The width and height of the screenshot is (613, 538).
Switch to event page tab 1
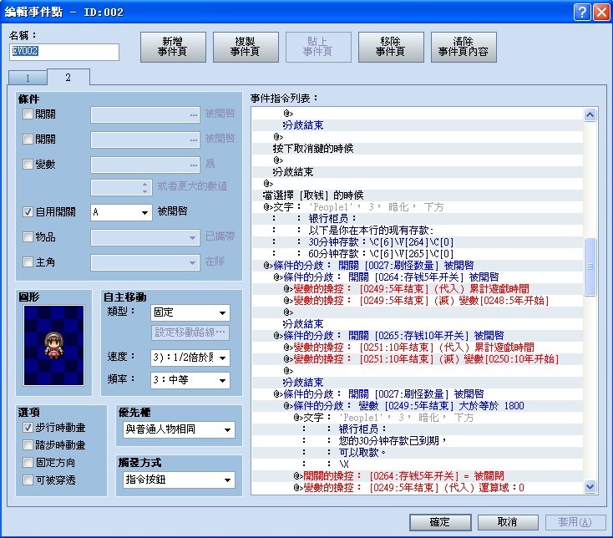point(28,78)
